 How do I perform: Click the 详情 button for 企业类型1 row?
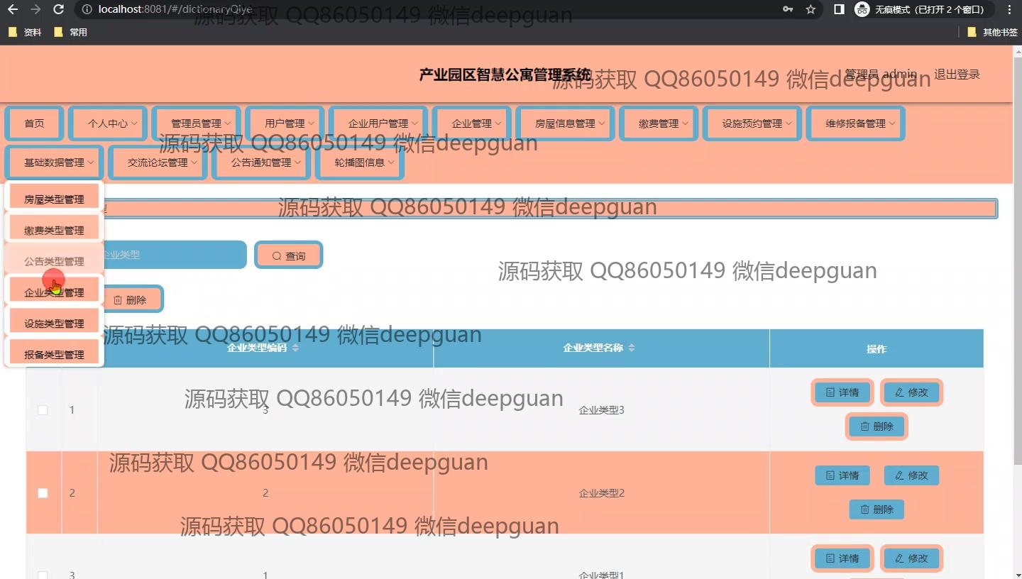click(x=842, y=558)
